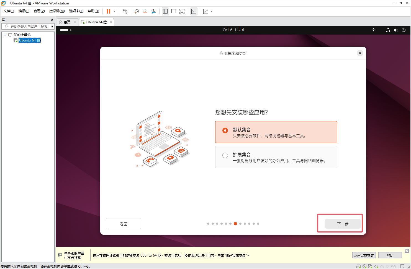The width and height of the screenshot is (411, 269).
Task: Open the 选项卡(T) menu
Action: (76, 11)
